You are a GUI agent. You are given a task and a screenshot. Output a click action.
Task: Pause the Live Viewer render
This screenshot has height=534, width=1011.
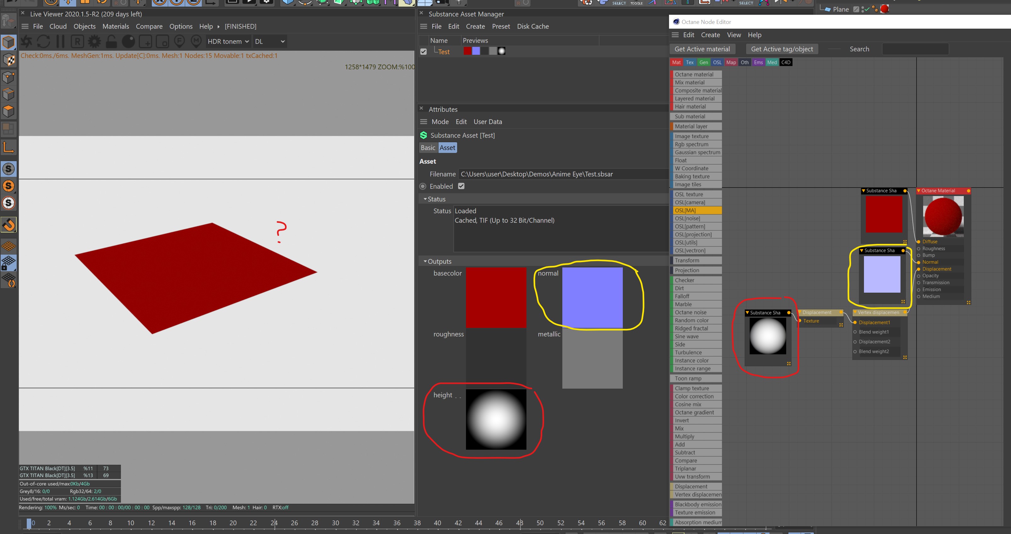click(x=60, y=41)
